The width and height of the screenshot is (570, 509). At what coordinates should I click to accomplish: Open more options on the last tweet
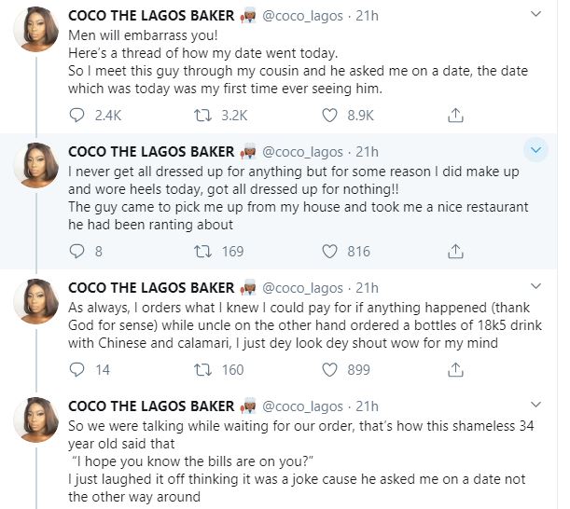pos(535,405)
